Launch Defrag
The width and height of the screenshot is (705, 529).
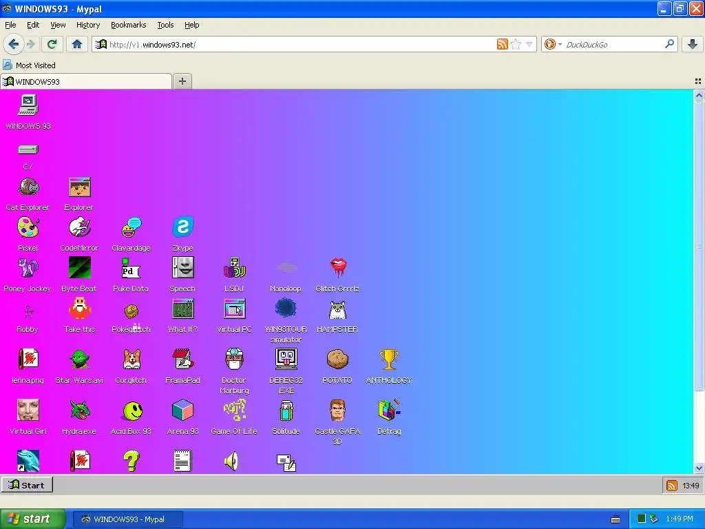389,417
